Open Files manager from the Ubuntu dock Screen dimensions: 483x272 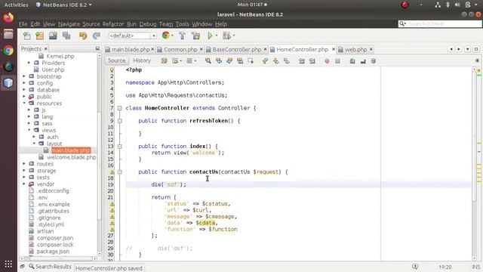pos(8,34)
